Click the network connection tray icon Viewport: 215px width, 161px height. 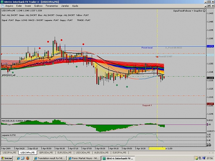pyautogui.click(x=204, y=158)
